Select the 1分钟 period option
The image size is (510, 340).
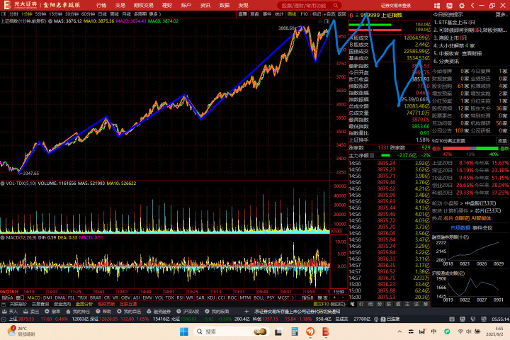pyautogui.click(x=27, y=14)
